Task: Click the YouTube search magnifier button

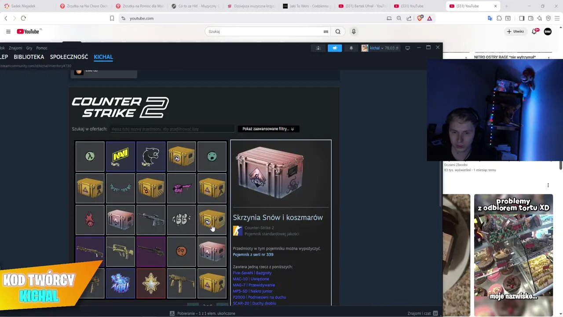Action: (338, 32)
